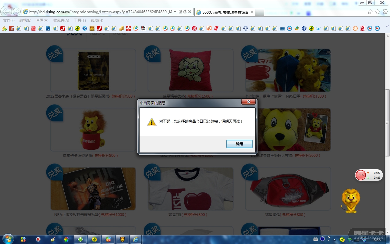Viewport: 390px width, 244px height.
Task: Click the 确定 button in the message dialog
Action: (x=239, y=144)
